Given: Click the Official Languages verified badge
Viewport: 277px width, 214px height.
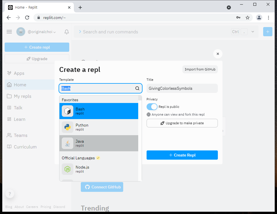Looking at the screenshot, I should tap(98, 158).
